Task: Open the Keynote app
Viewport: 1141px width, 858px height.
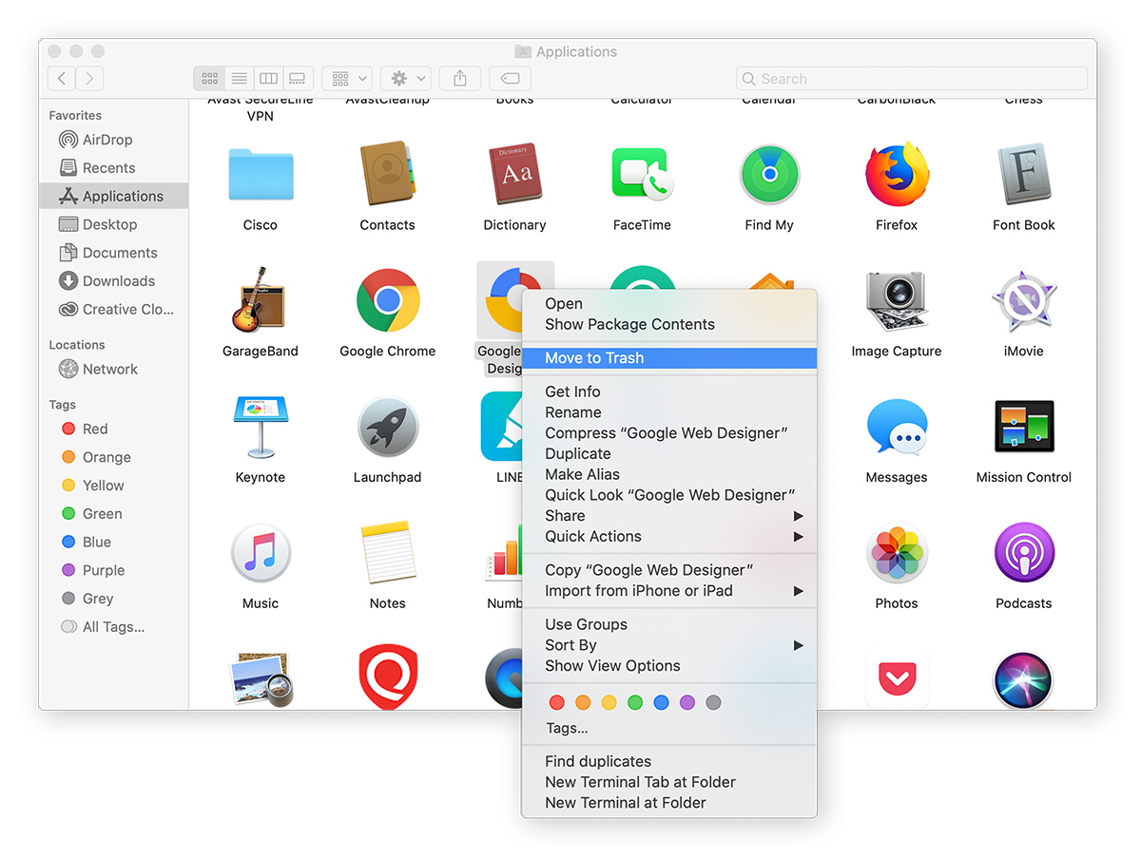Action: (261, 426)
